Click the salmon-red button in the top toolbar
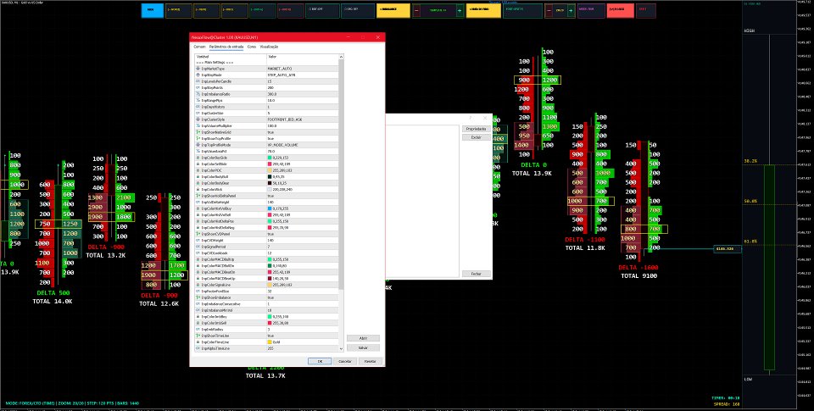The height and width of the screenshot is (411, 814). pyautogui.click(x=620, y=10)
